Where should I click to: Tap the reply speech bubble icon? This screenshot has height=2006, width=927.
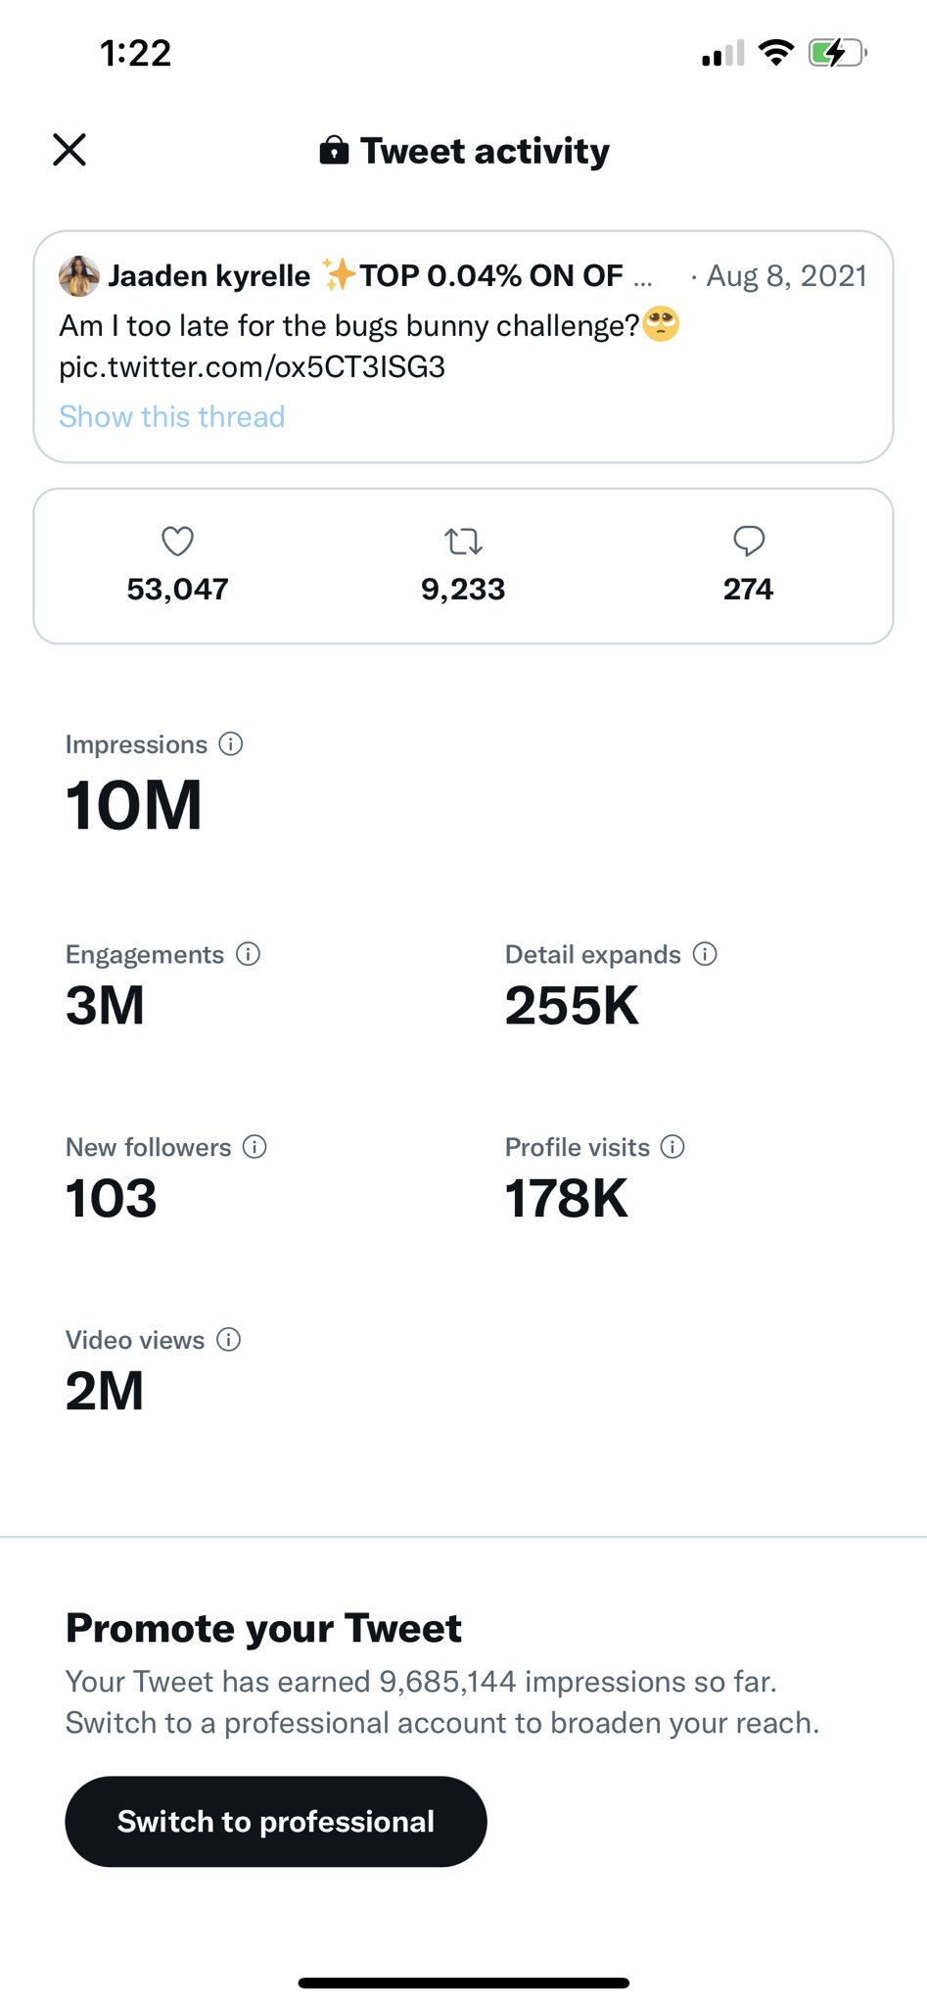749,541
